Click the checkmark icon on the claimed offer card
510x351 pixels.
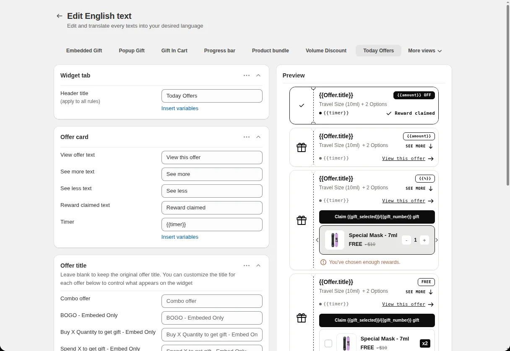coord(302,106)
